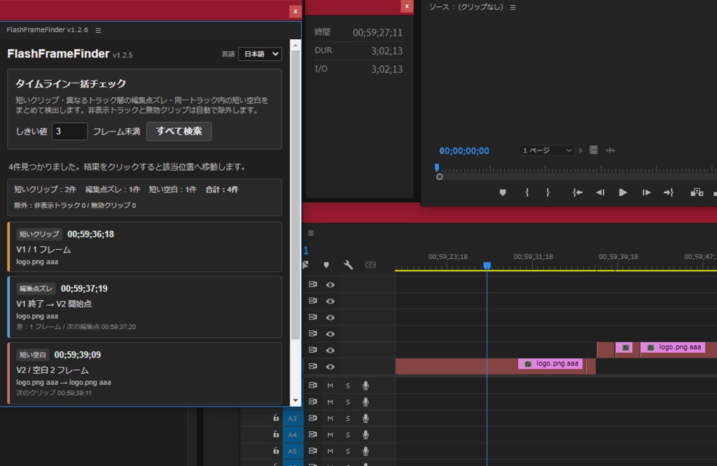Toggle sync lock on track A4
The width and height of the screenshot is (717, 466).
click(x=313, y=435)
